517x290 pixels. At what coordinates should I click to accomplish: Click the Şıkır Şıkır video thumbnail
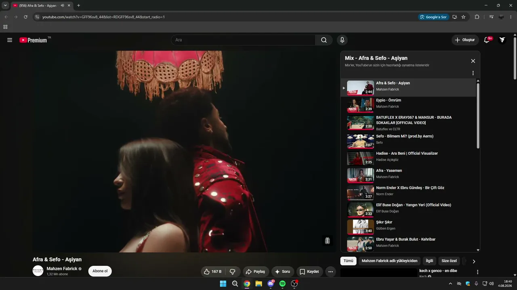[360, 227]
